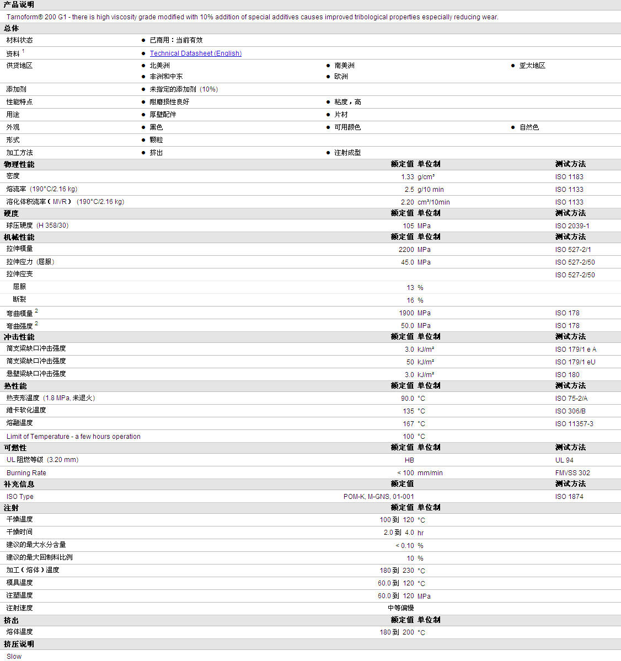621x661 pixels.
Task: Select the MVR value 2.20
Action: (407, 202)
